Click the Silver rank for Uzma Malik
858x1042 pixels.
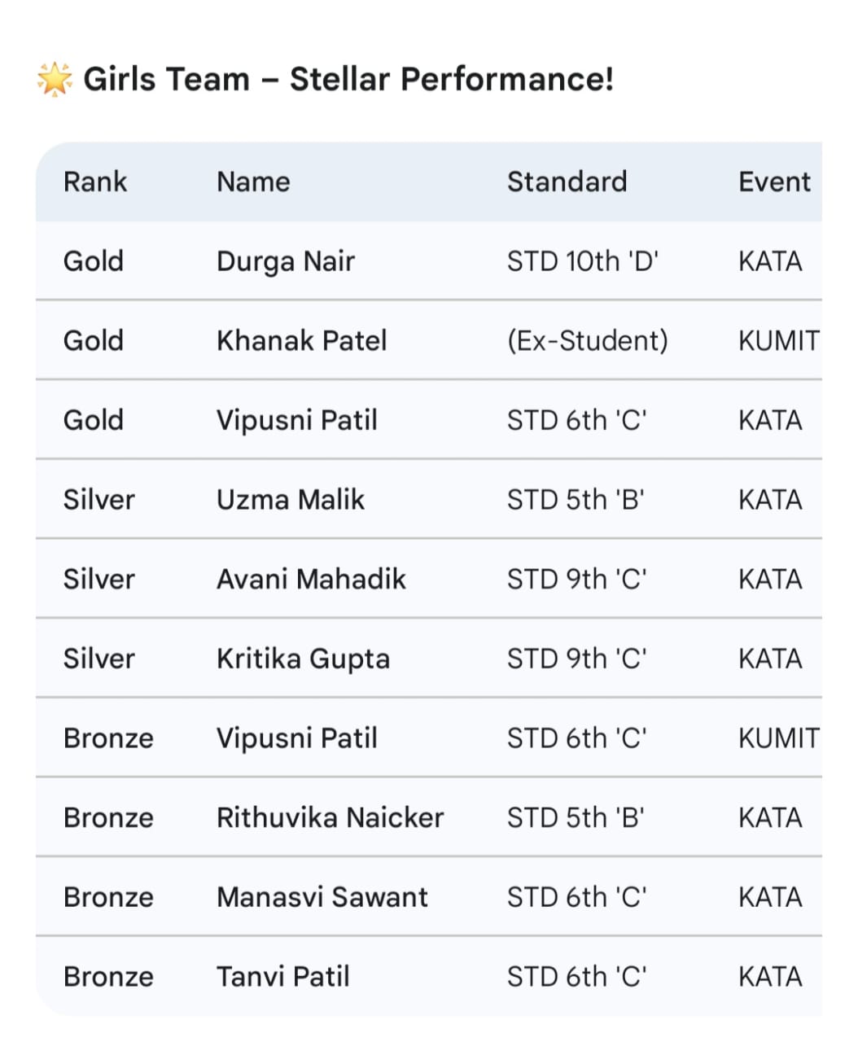98,499
